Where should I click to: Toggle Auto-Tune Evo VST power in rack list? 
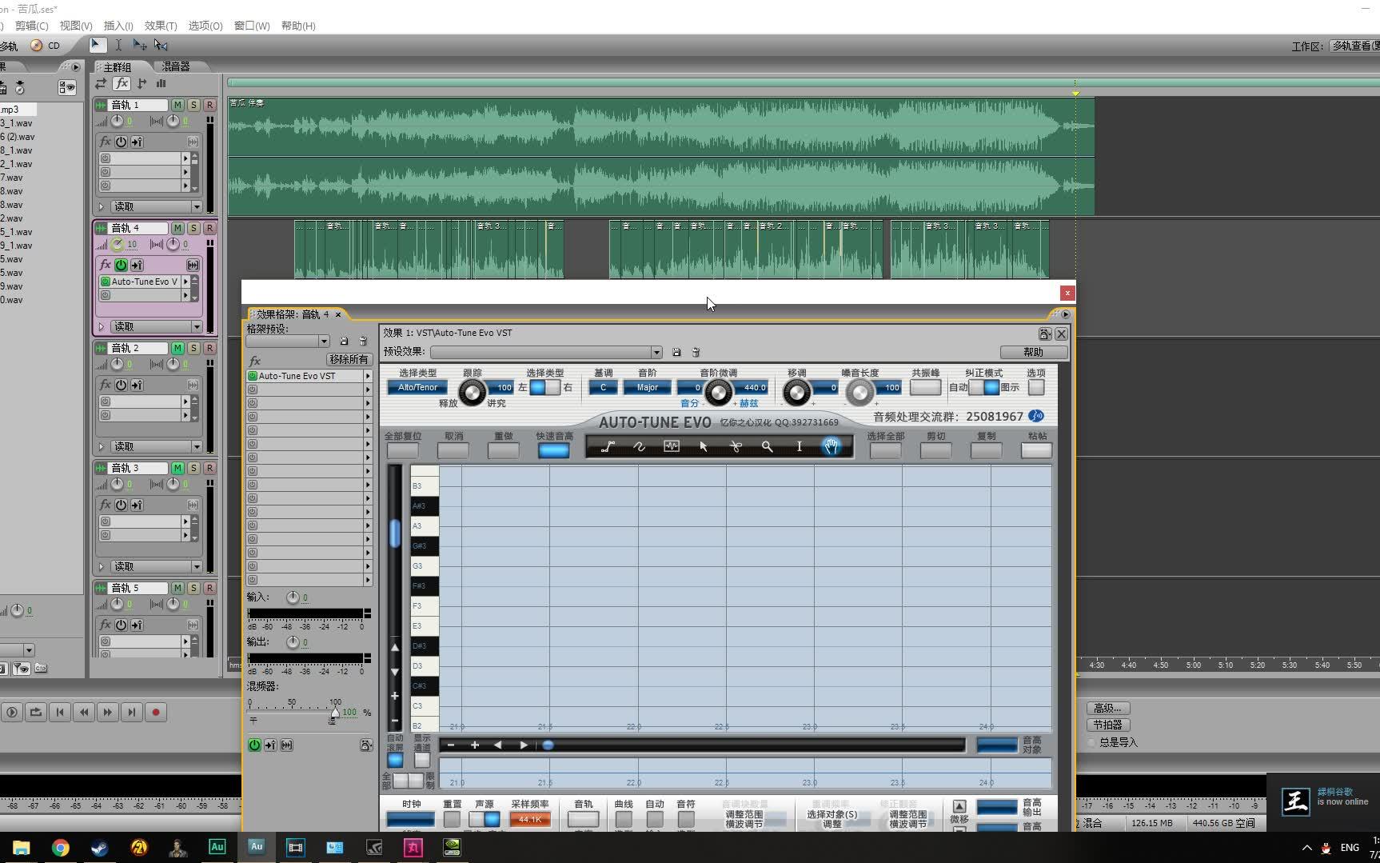coord(253,376)
